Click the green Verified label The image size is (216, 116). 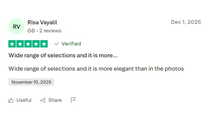tap(71, 44)
